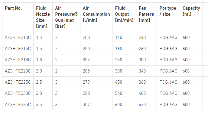Viewport: 211px width, 113px height.
Task: Click PCG.6AG in the AZ3HTE213C row
Action: (168, 37)
